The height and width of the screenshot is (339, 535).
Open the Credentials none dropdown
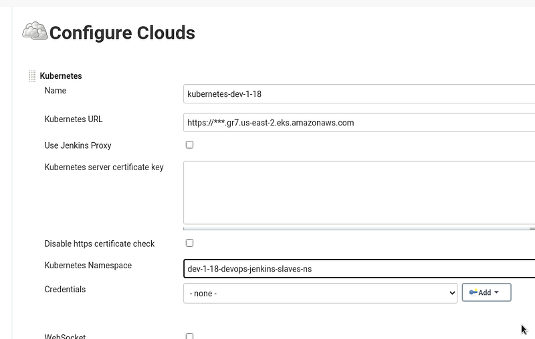click(x=320, y=293)
